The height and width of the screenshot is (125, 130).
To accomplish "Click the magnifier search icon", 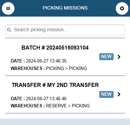I will tap(9, 30).
